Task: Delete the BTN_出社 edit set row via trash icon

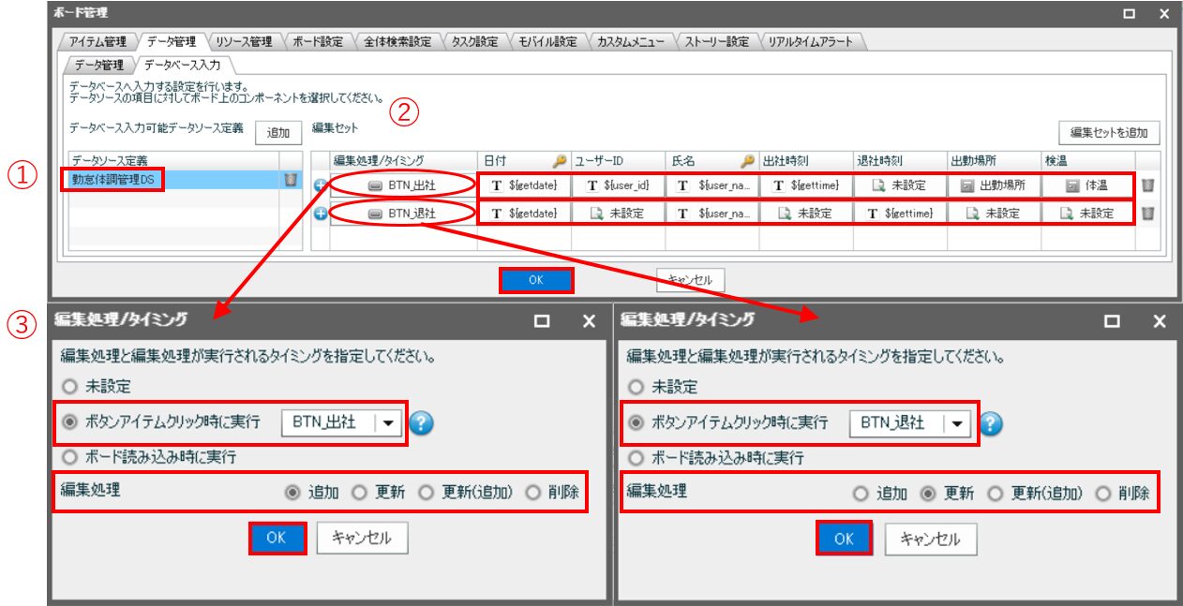Action: pyautogui.click(x=1147, y=185)
